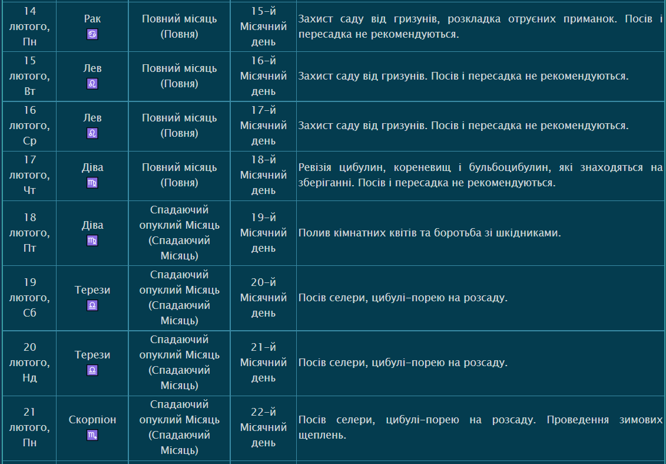Screen dimensions: 666x464
Task: Click the Полив кімнатних квітів description
Action: (429, 233)
